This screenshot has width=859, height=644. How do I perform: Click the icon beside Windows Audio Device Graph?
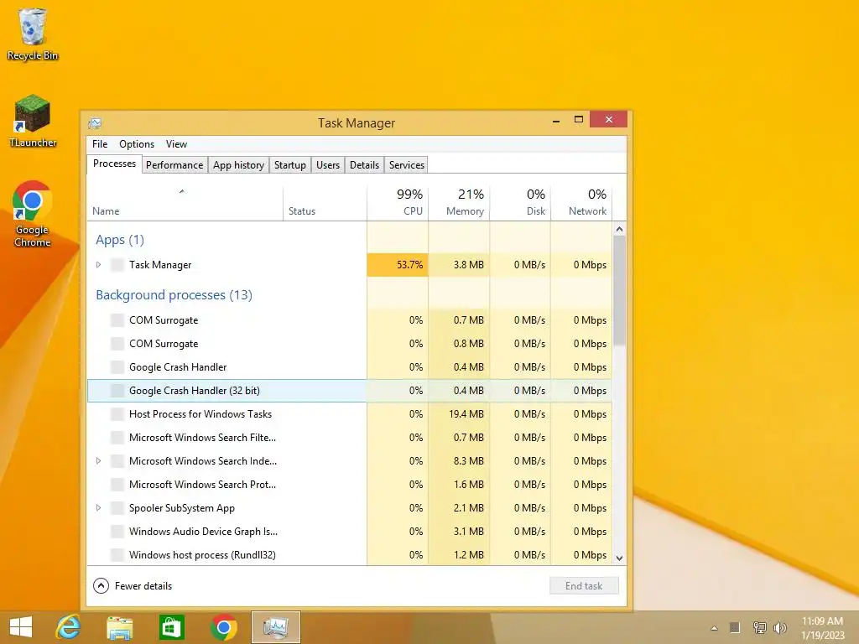coord(117,531)
